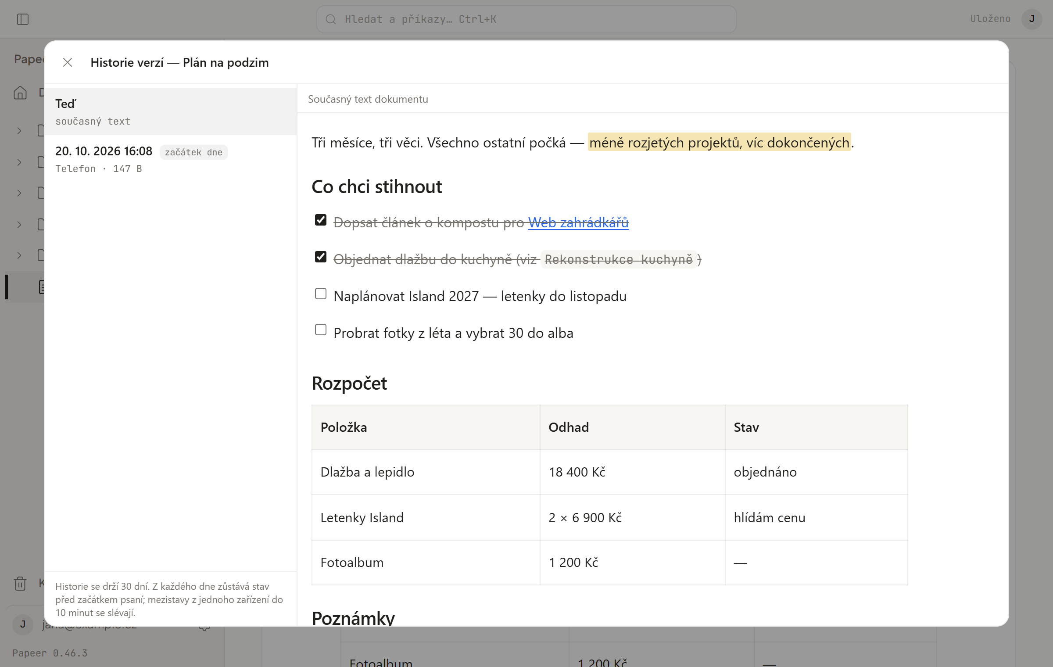Click the Fotoalbum cell in dialog table
Image resolution: width=1053 pixels, height=667 pixels.
click(x=426, y=563)
